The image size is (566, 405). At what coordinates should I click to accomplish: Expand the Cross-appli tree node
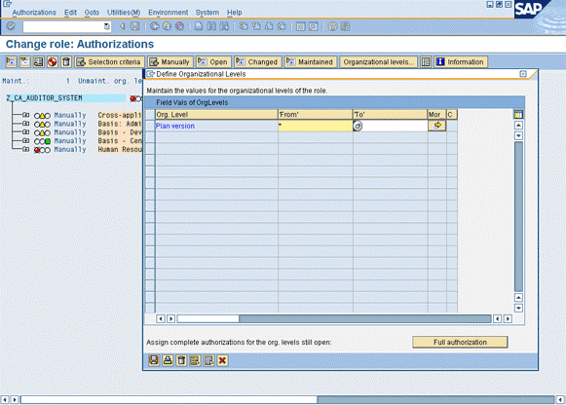click(26, 115)
